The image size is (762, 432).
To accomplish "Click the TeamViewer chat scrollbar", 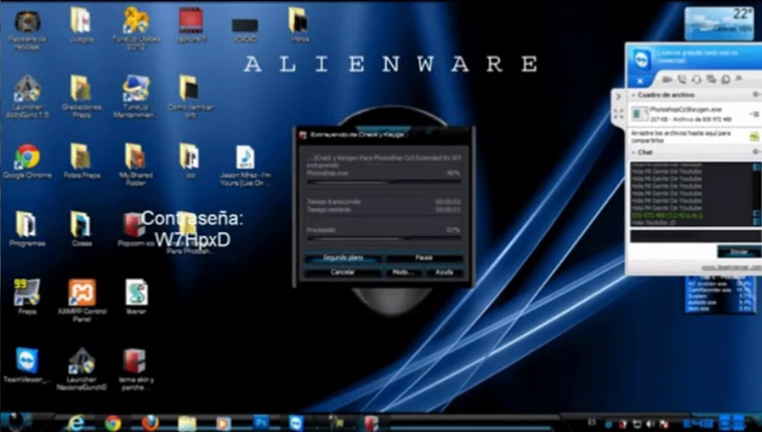I will tap(756, 193).
